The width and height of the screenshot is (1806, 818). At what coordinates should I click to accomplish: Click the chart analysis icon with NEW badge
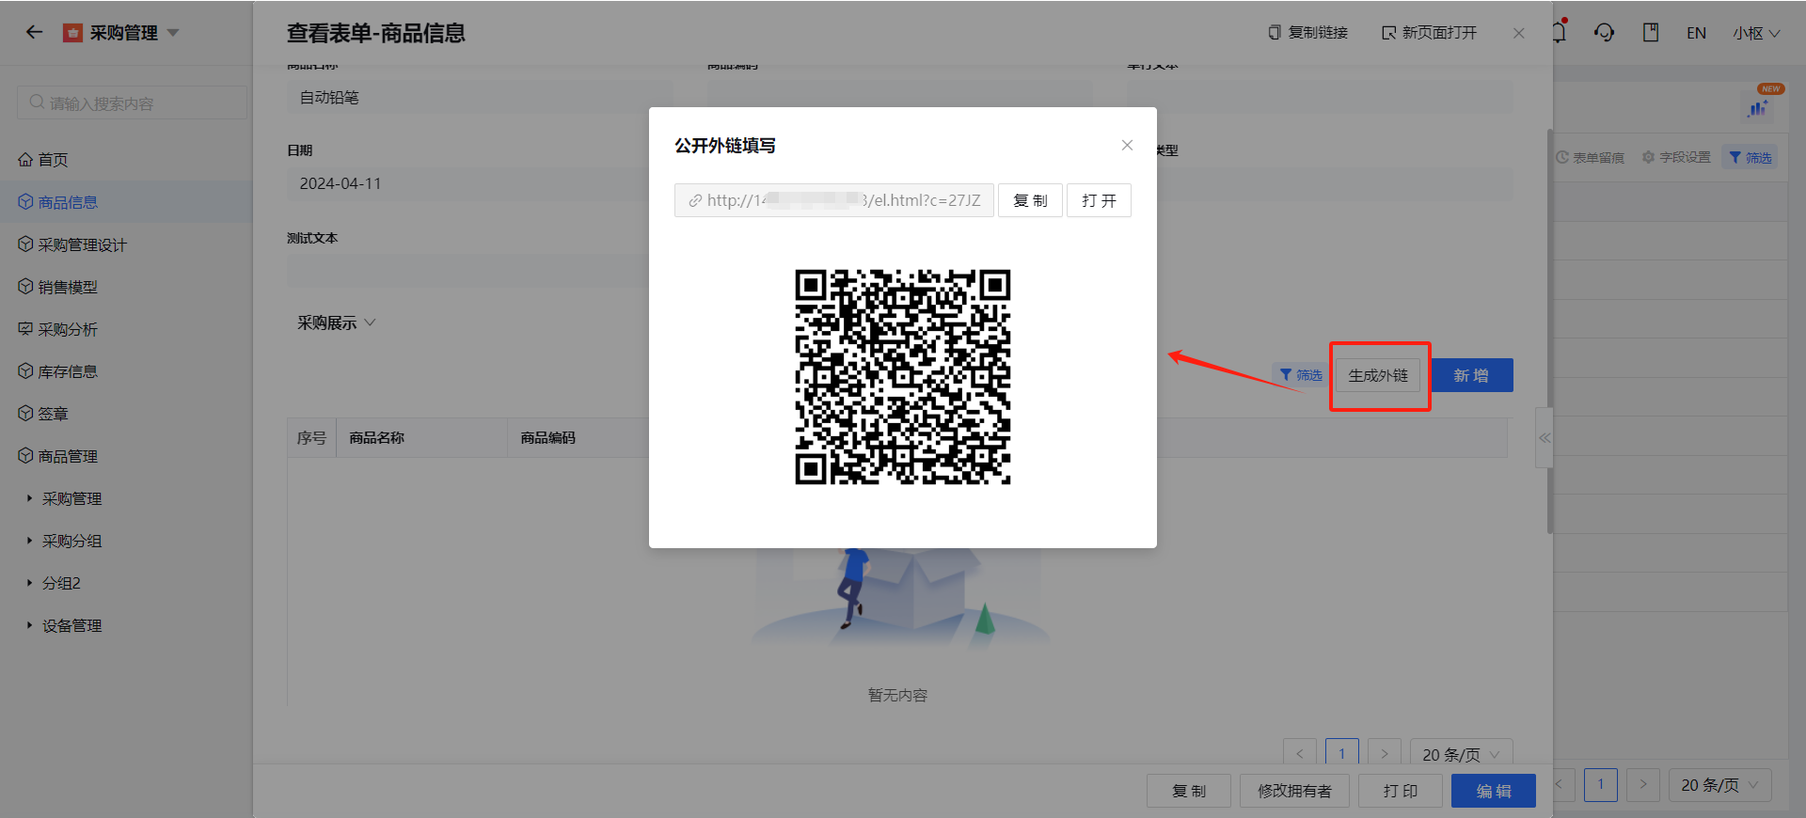pyautogui.click(x=1757, y=107)
